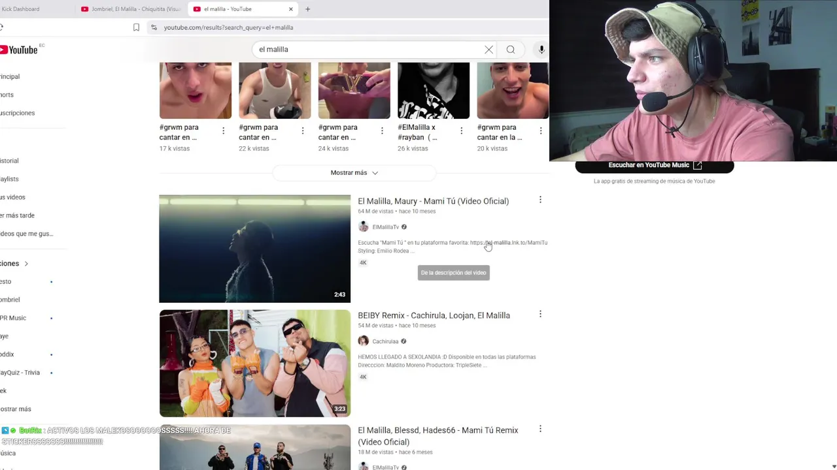Click 'Mostrar más' in sidebar subscriptions

16,409
